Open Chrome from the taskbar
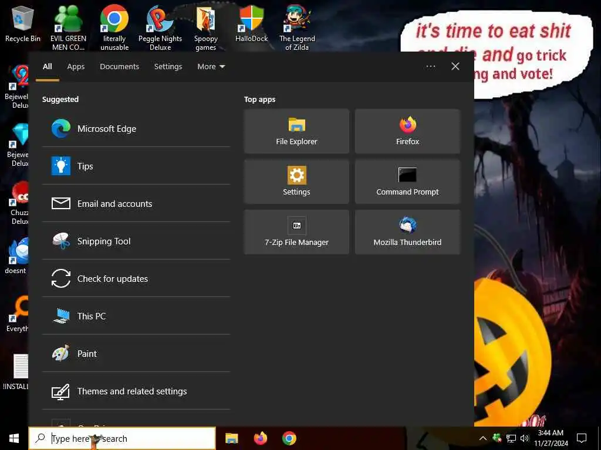This screenshot has width=601, height=450. tap(289, 438)
